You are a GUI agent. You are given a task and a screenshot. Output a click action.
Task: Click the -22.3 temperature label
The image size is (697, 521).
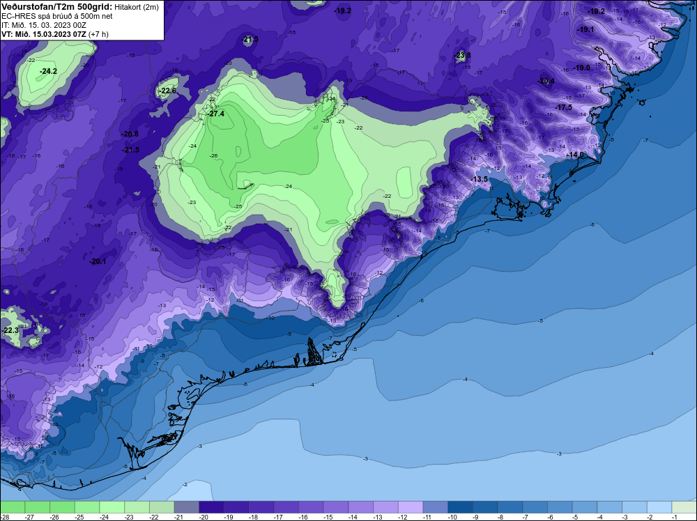click(10, 330)
